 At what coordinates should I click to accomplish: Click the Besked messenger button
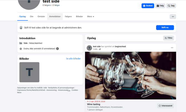148,6
